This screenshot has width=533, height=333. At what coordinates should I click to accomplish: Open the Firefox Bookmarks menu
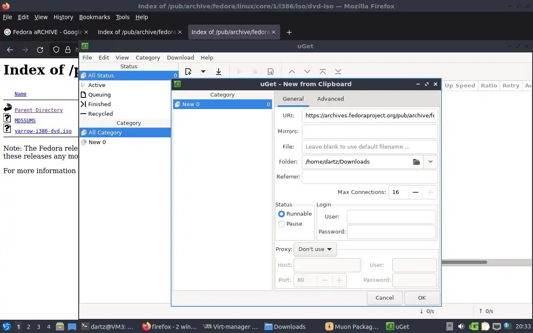(95, 17)
